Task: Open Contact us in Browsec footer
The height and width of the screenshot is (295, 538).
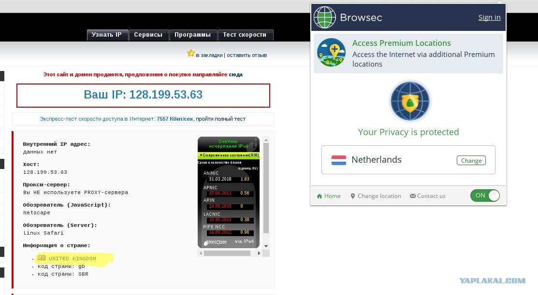Action: pyautogui.click(x=427, y=196)
